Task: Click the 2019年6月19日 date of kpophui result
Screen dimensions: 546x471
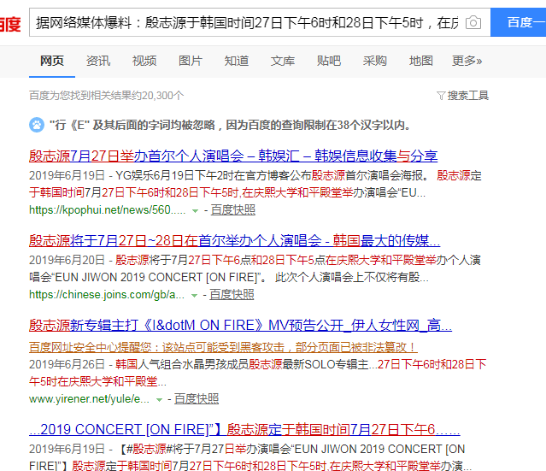Action: coord(67,175)
